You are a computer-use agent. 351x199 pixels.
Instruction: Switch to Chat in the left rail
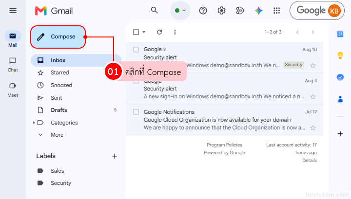click(13, 65)
